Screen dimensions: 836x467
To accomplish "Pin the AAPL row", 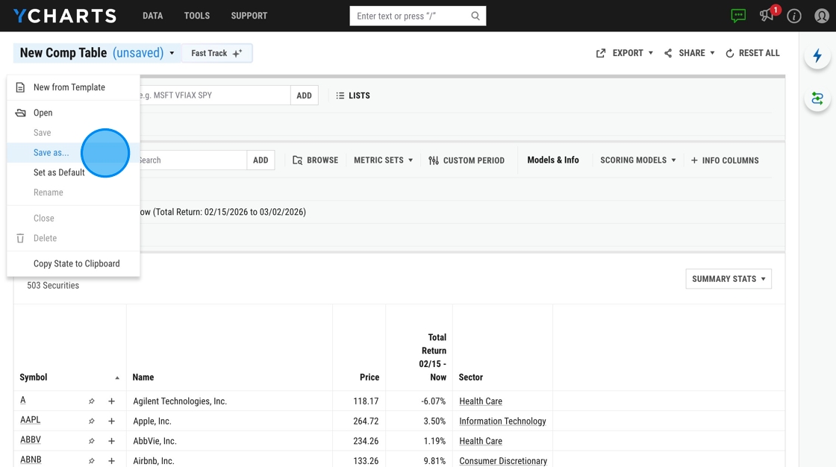I will coord(92,421).
